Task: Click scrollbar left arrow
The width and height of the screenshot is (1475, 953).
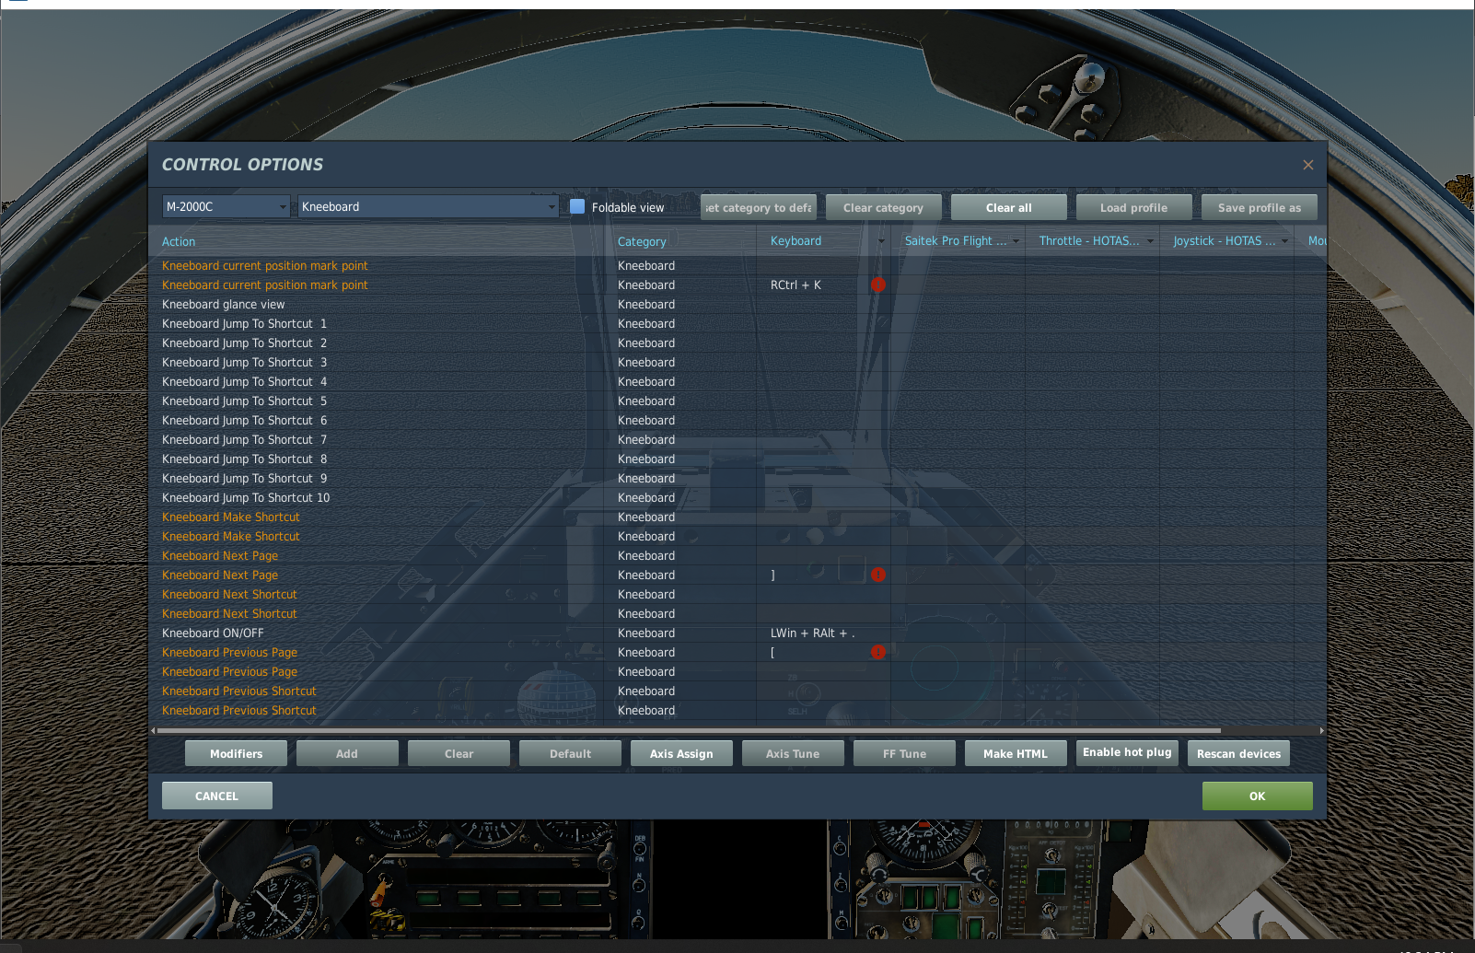Action: pos(153,730)
